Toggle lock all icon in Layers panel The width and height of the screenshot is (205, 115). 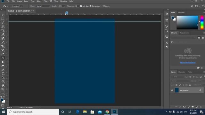[190, 85]
